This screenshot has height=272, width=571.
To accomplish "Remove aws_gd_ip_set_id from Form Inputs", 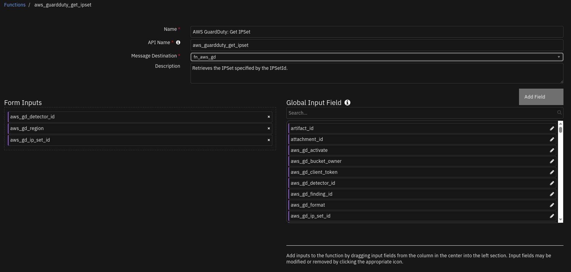I will 269,140.
